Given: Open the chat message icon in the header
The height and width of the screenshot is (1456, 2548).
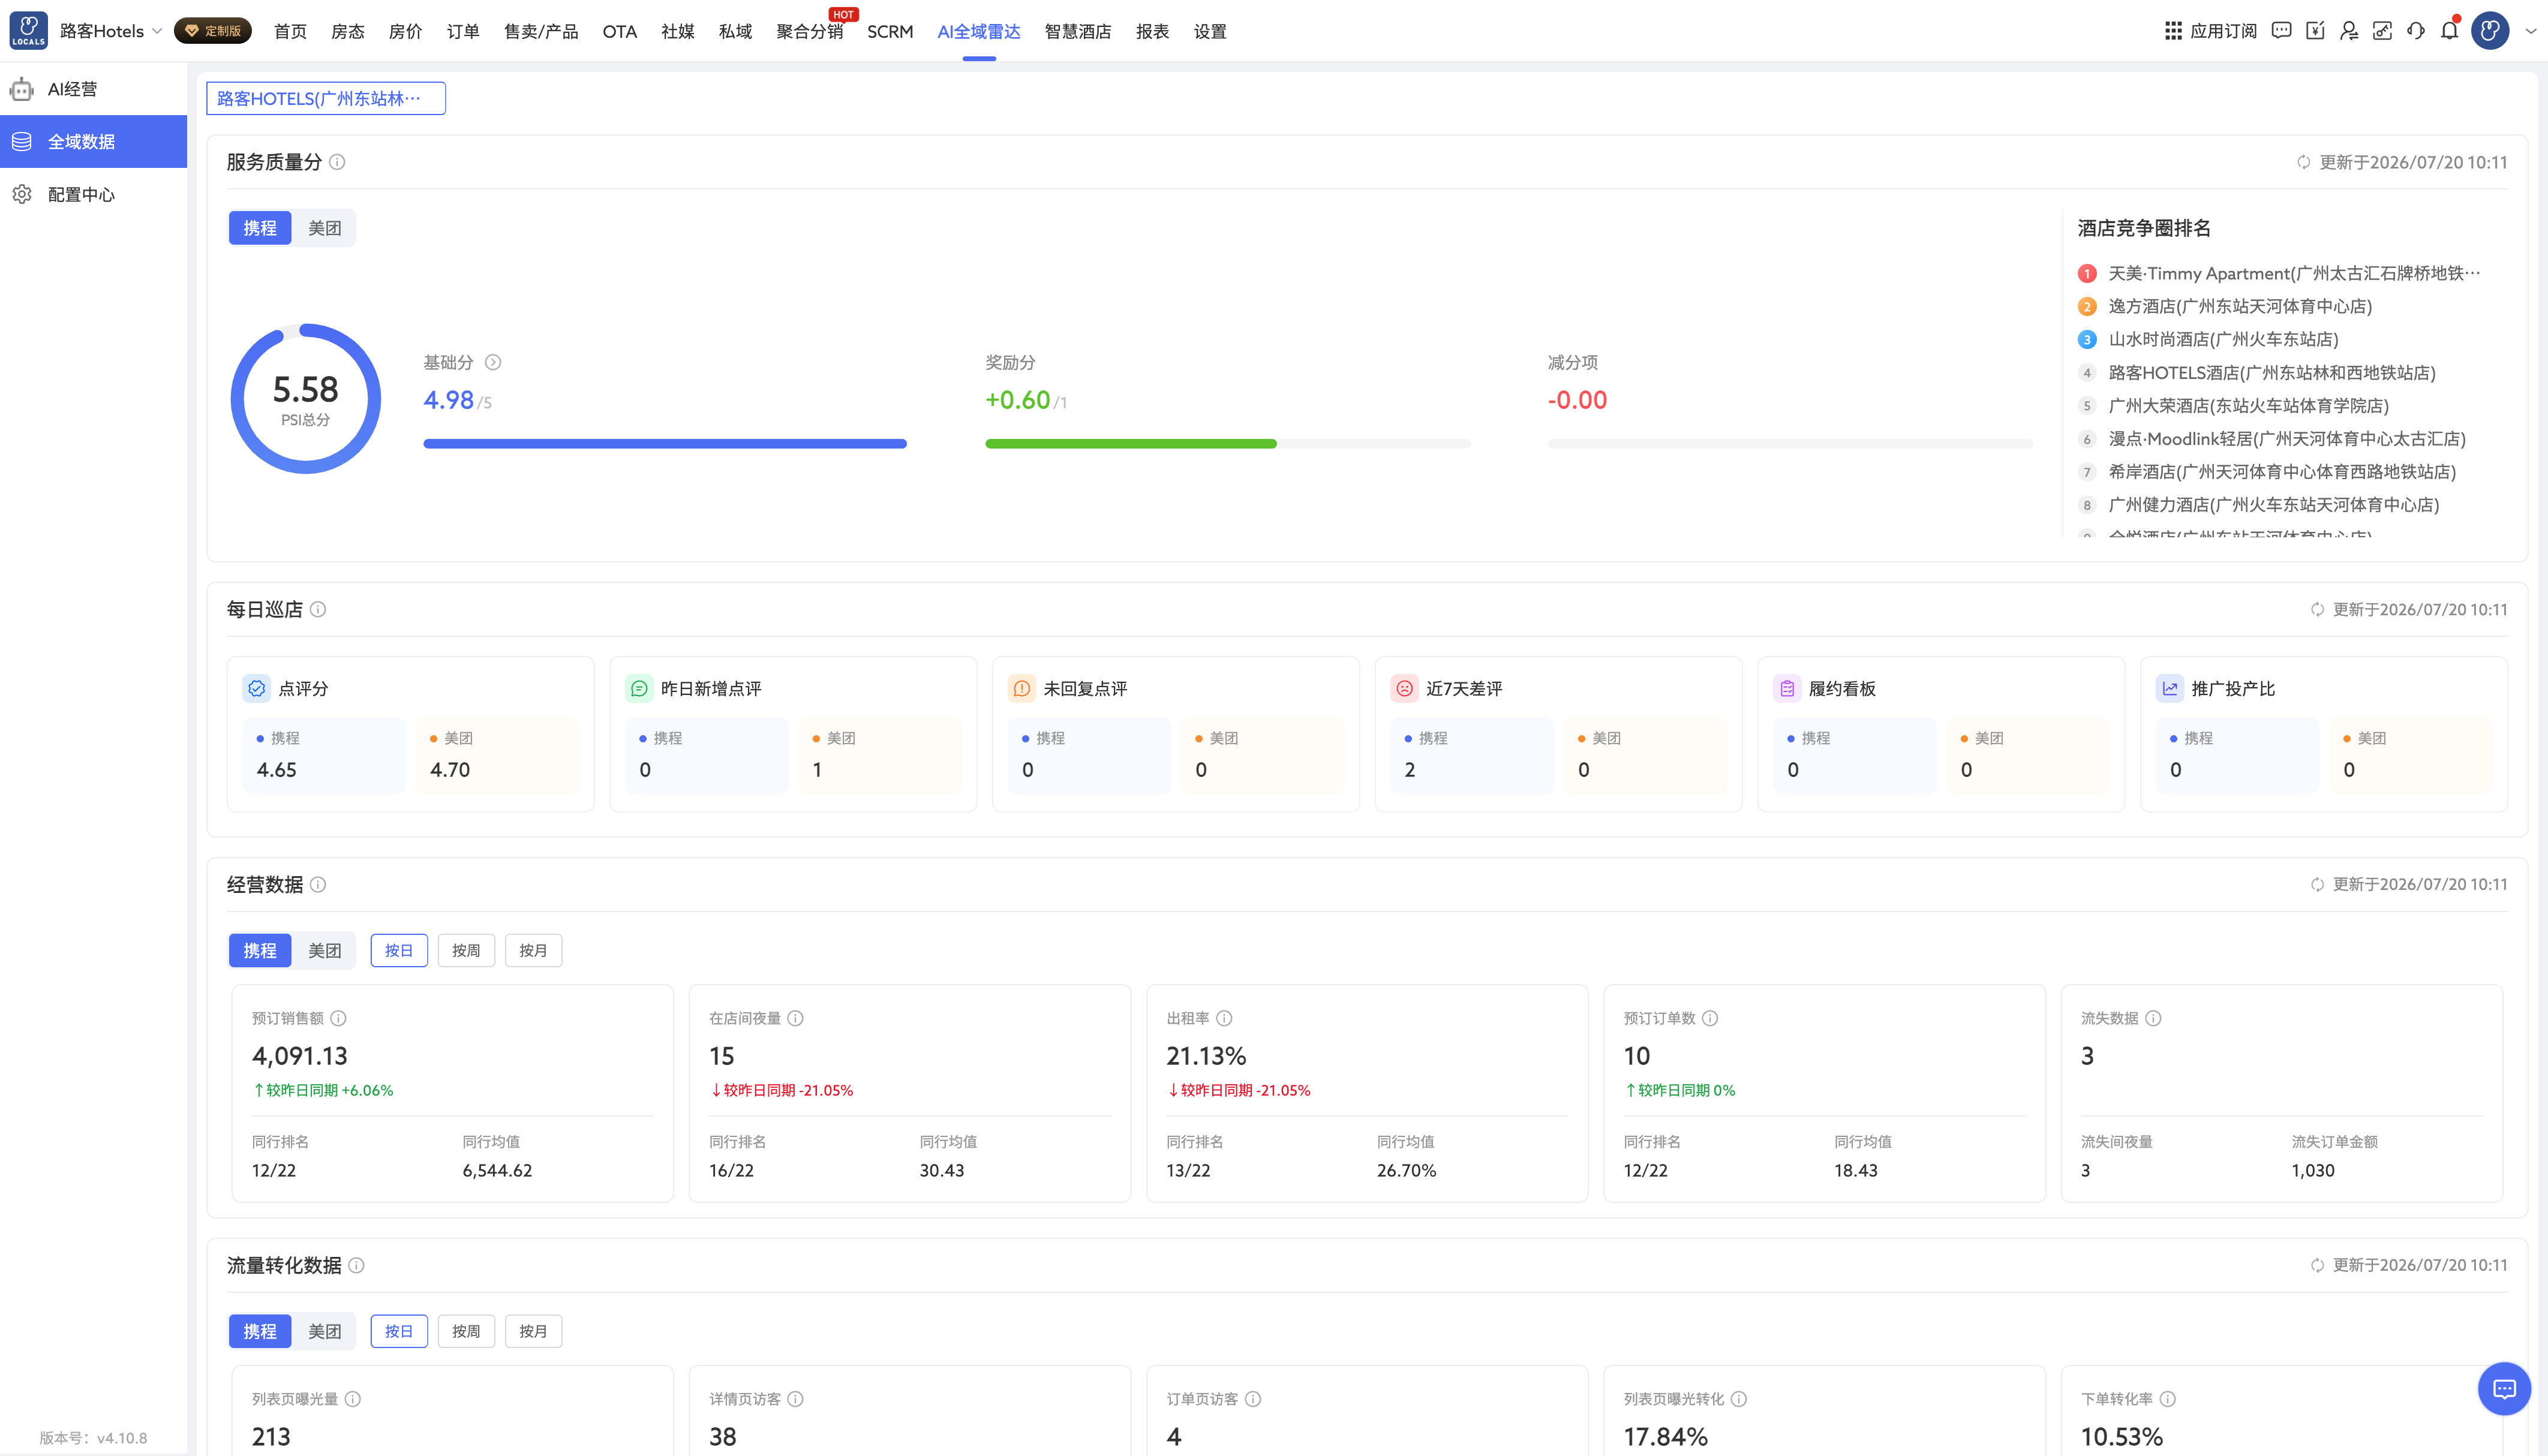Looking at the screenshot, I should 2281,30.
